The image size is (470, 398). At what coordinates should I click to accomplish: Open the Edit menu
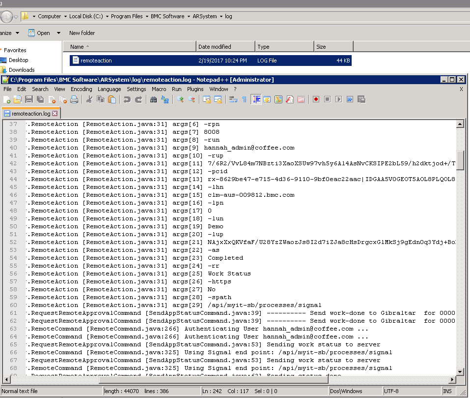pyautogui.click(x=22, y=89)
